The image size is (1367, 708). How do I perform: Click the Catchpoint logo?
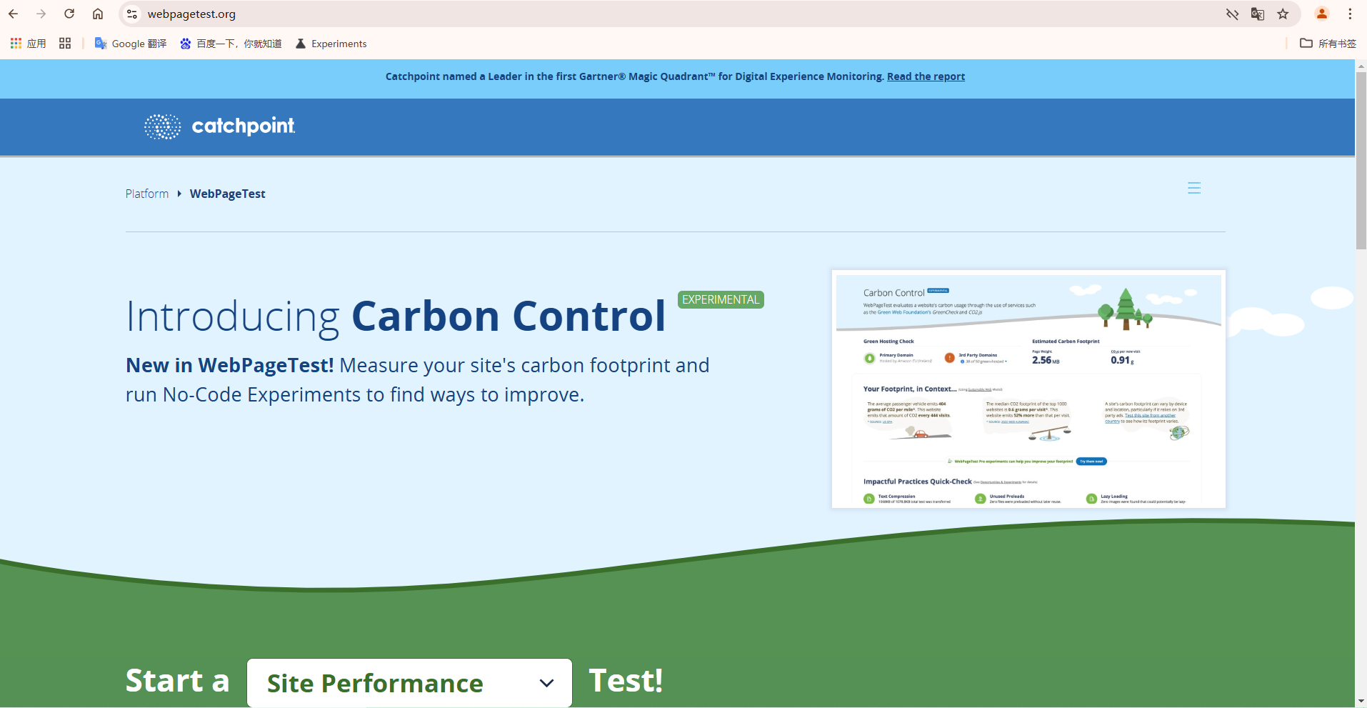[x=219, y=126]
